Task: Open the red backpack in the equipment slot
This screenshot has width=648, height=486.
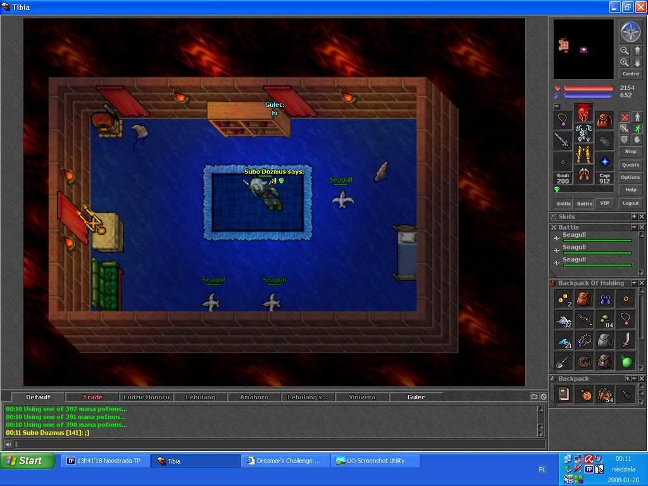Action: pyautogui.click(x=604, y=120)
